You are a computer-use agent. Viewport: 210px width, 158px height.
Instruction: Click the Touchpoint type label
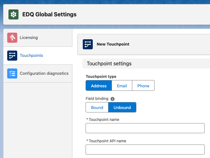(x=101, y=77)
